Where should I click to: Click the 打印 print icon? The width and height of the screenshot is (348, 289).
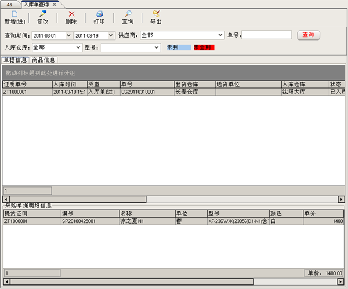[x=99, y=14]
